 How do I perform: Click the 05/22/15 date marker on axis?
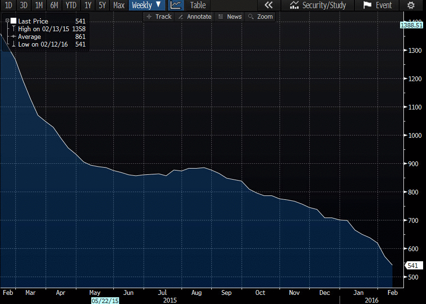pyautogui.click(x=105, y=300)
